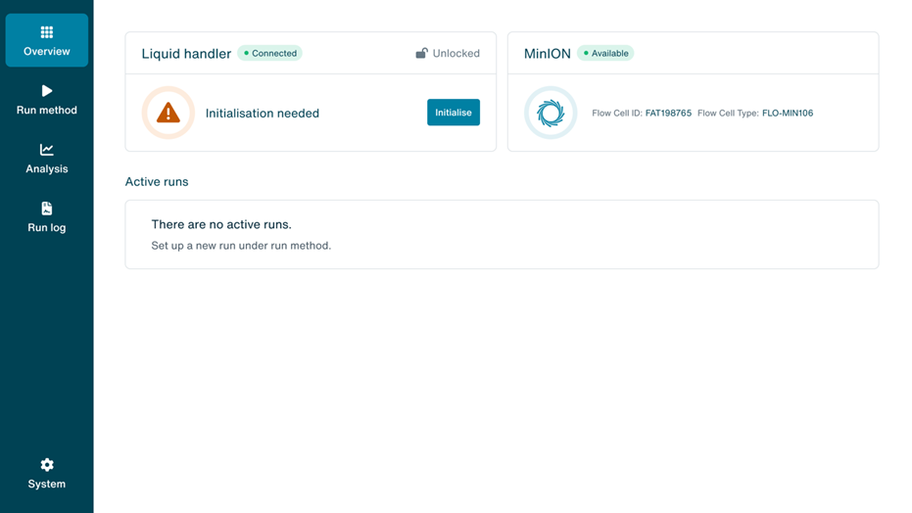Open the Analysis section

click(x=47, y=158)
